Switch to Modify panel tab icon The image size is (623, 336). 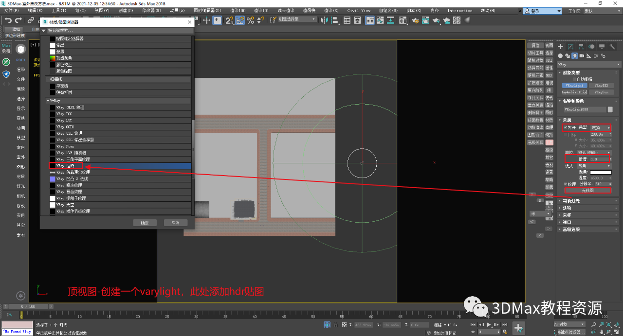[570, 47]
